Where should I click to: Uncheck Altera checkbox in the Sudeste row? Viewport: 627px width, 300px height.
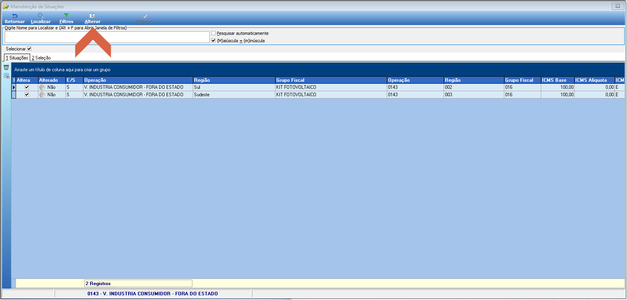click(27, 95)
